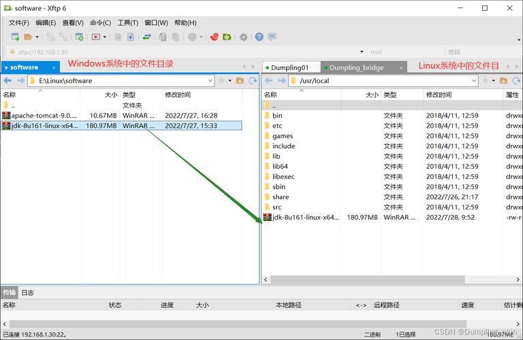Screen dimensions: 523x340
Task: Open the 窗口(W) menu
Action: pos(156,22)
